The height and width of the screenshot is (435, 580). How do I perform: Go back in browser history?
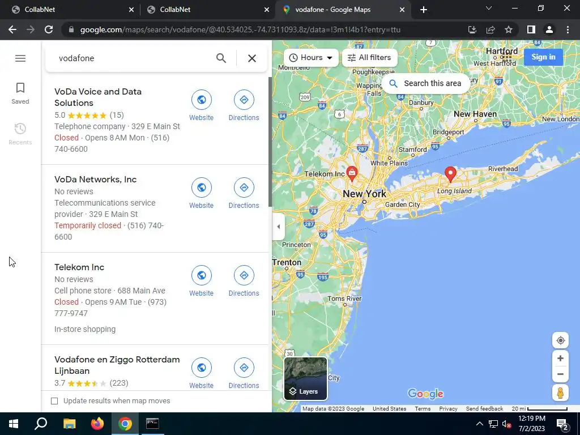12,29
